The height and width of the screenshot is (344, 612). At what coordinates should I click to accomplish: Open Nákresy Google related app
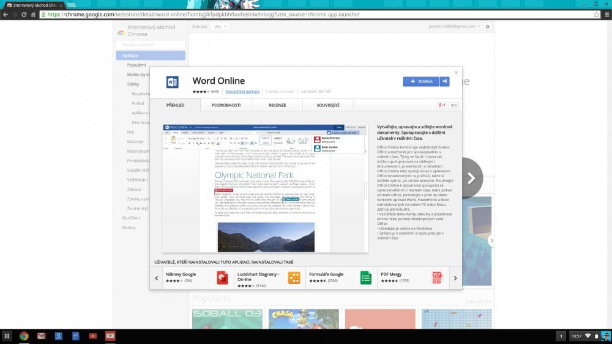(198, 278)
